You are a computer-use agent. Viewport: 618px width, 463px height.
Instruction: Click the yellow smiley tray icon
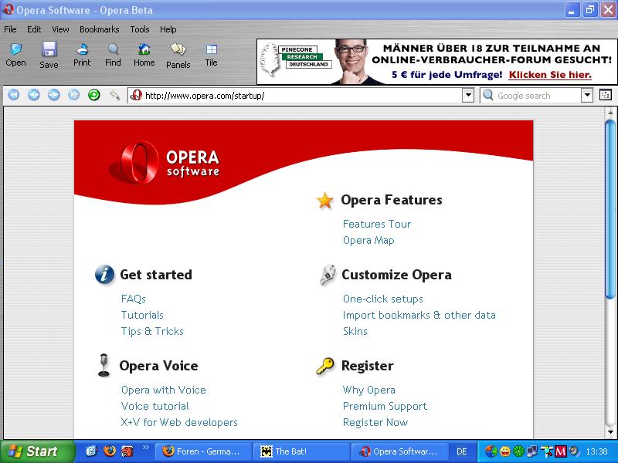click(505, 451)
